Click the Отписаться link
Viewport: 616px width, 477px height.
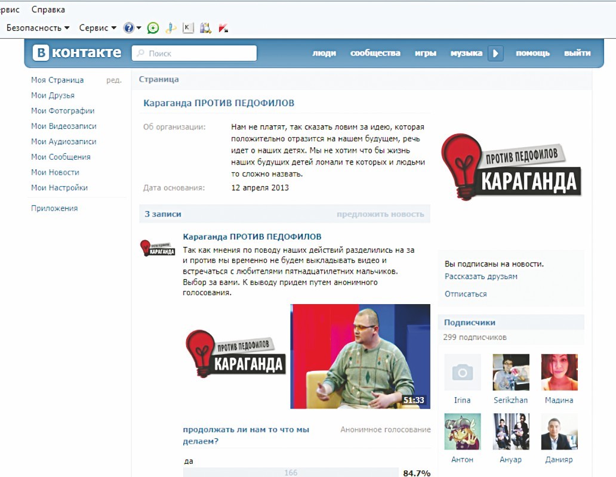tap(466, 294)
